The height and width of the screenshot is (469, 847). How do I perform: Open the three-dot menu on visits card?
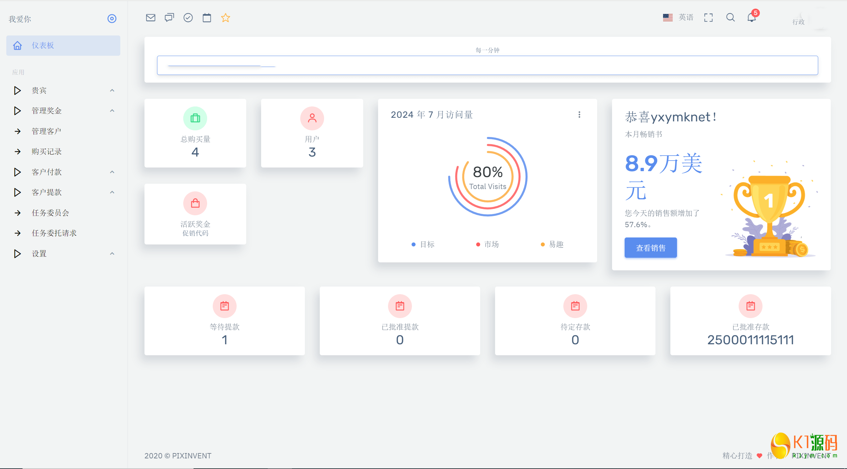579,115
